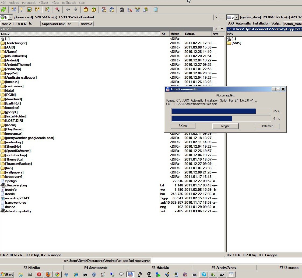Click the 61 % total progress bar
This screenshot has width=302, height=278.
[x=221, y=119]
